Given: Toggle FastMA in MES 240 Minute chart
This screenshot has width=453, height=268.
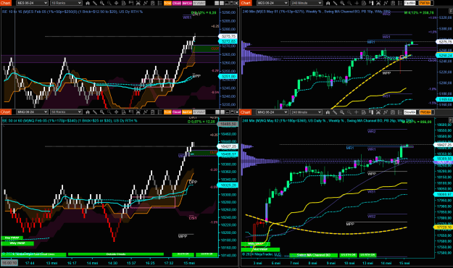Looking at the screenshot, I should point(410,3).
